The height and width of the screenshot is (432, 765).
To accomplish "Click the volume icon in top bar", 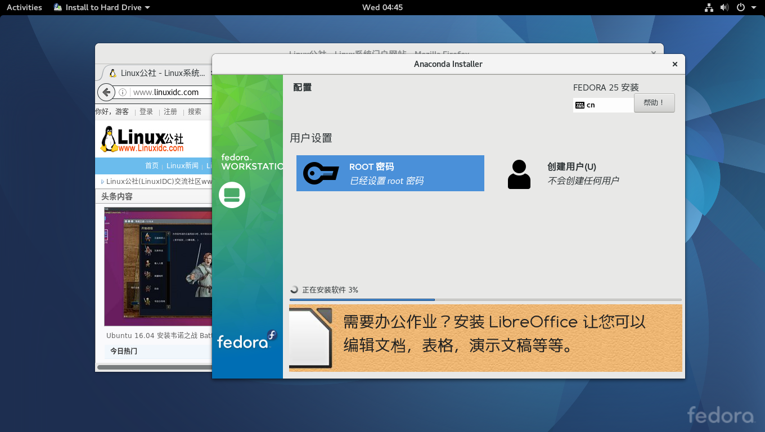I will (724, 7).
